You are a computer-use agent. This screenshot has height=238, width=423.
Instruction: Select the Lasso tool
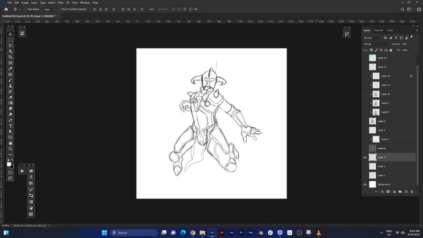pos(10,46)
